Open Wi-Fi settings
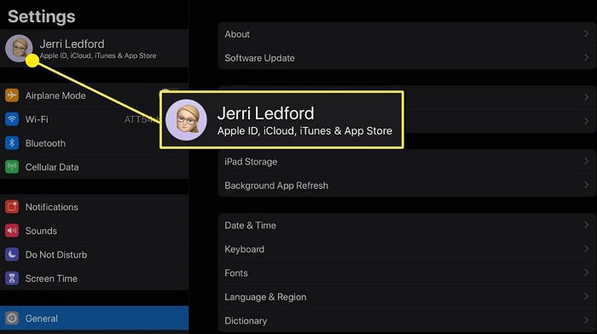This screenshot has height=334, width=597. tap(94, 119)
